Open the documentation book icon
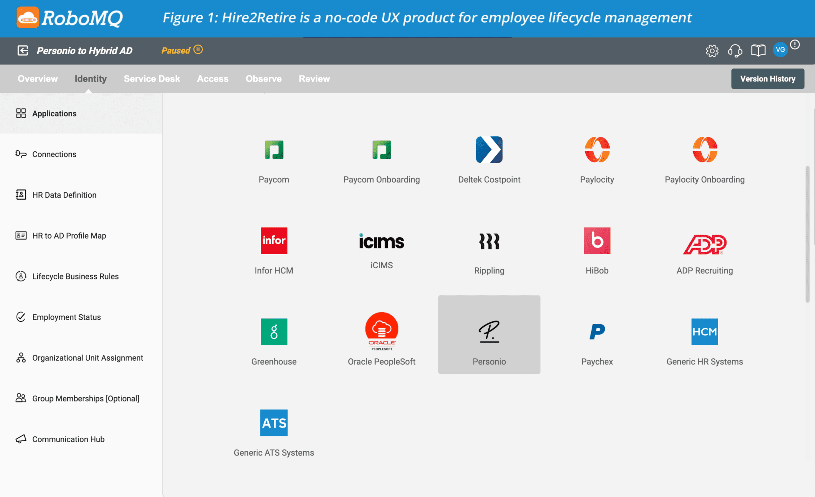815x497 pixels. pos(758,51)
